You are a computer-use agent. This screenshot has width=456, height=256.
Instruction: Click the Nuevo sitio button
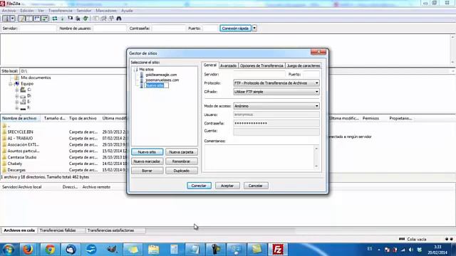coord(147,152)
